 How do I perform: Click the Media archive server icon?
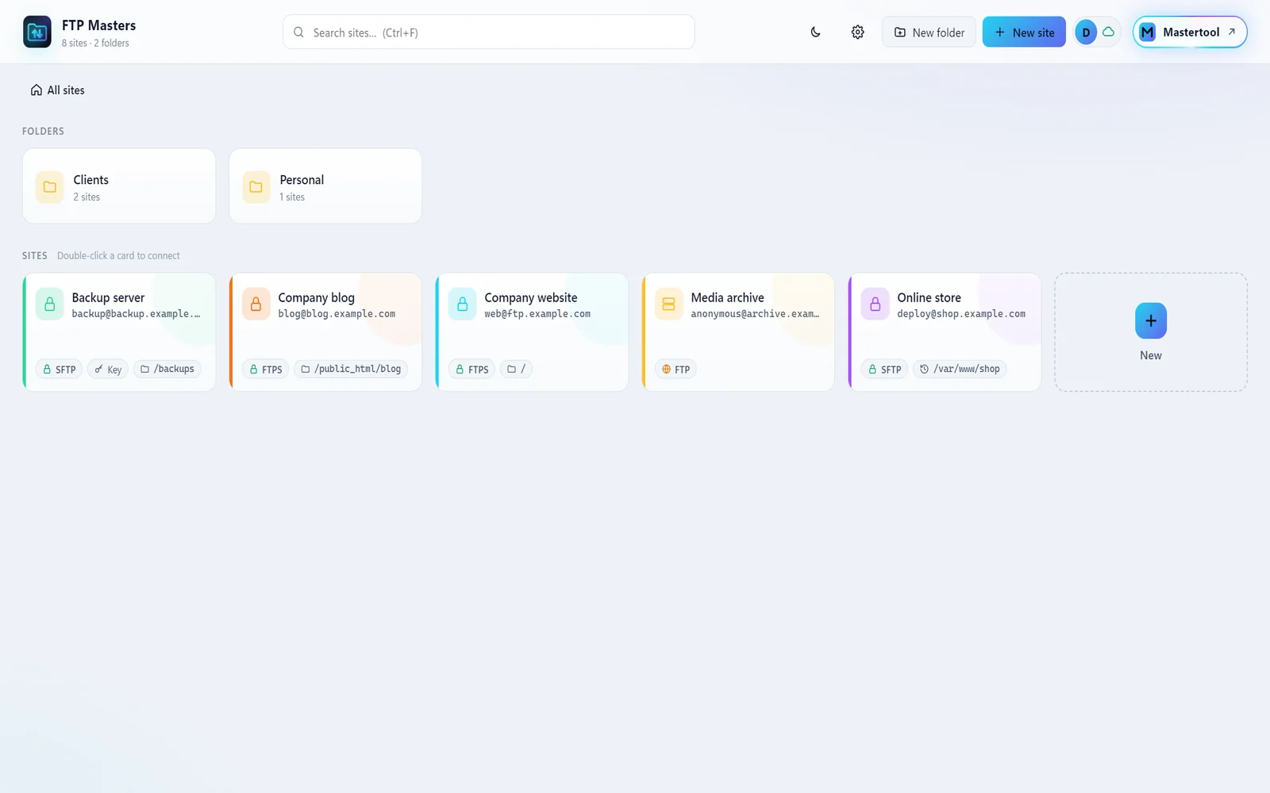point(668,304)
